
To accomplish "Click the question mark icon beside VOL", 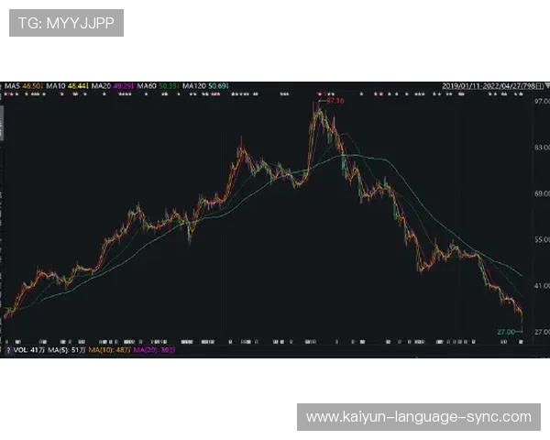I will click(x=7, y=349).
